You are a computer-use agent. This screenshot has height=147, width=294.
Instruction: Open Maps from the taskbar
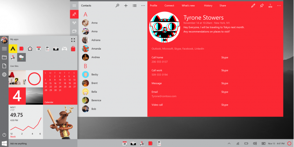click(x=142, y=143)
